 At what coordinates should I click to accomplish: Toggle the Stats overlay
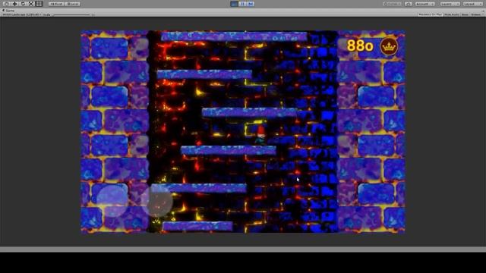(x=465, y=14)
